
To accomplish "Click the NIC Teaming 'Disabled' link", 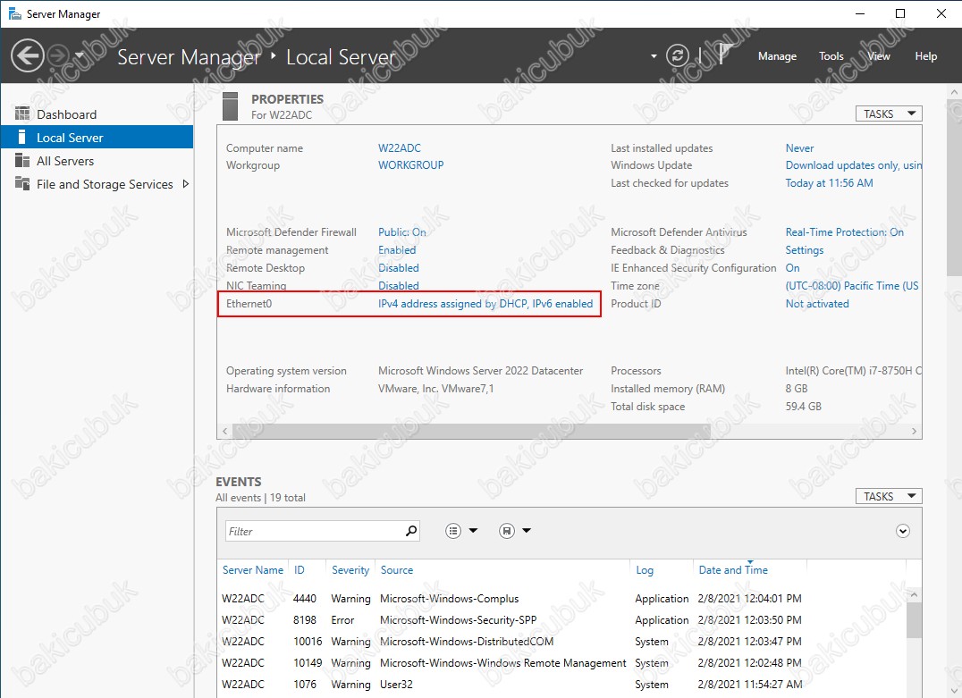I will point(398,285).
